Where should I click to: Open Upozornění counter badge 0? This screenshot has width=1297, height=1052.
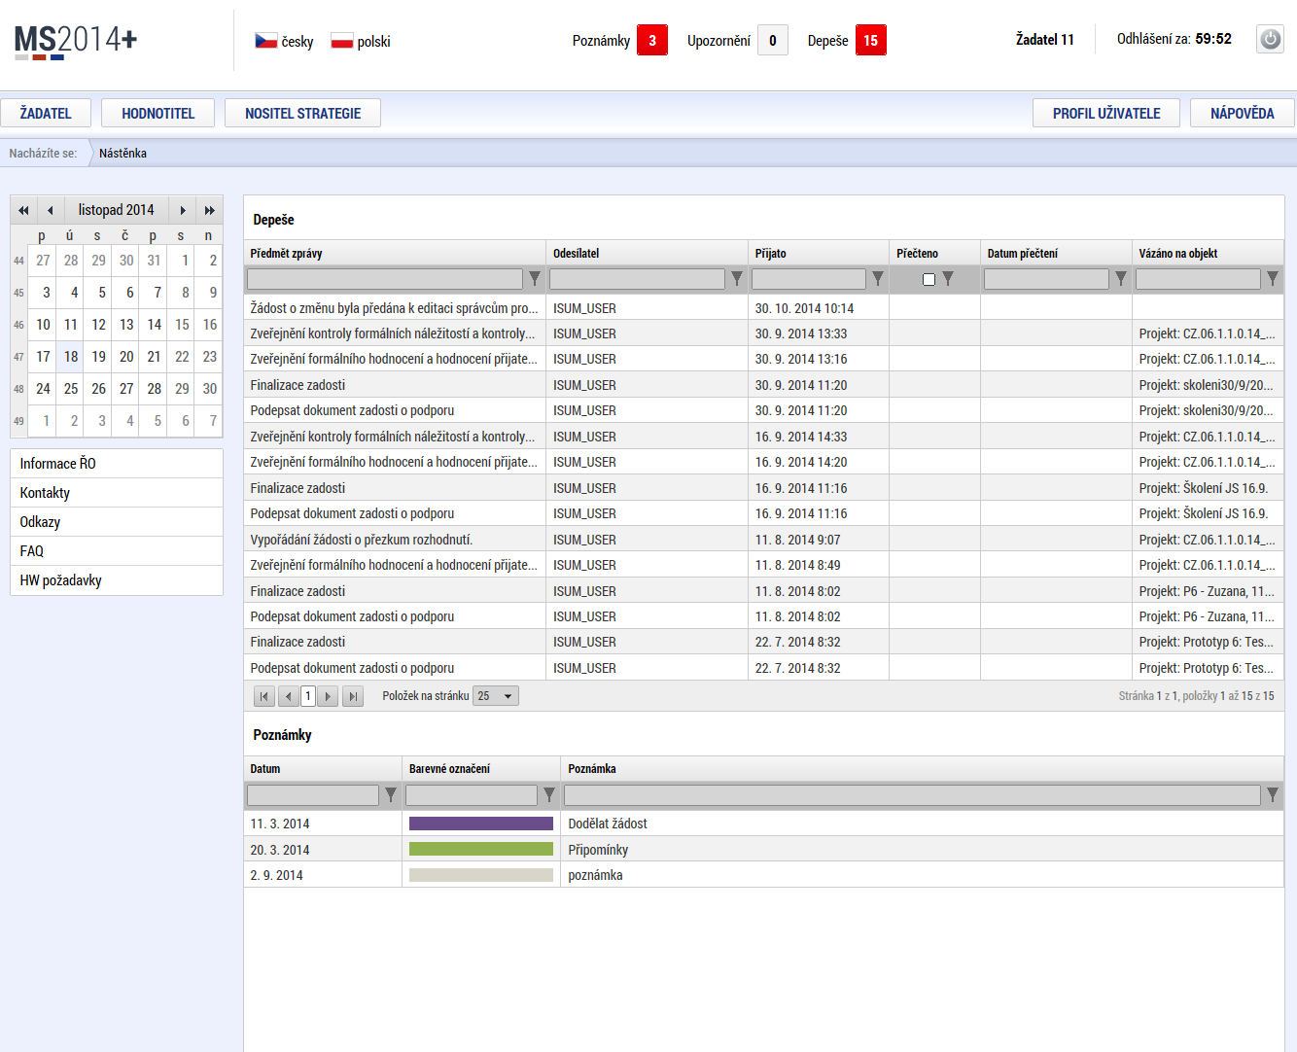(x=773, y=40)
